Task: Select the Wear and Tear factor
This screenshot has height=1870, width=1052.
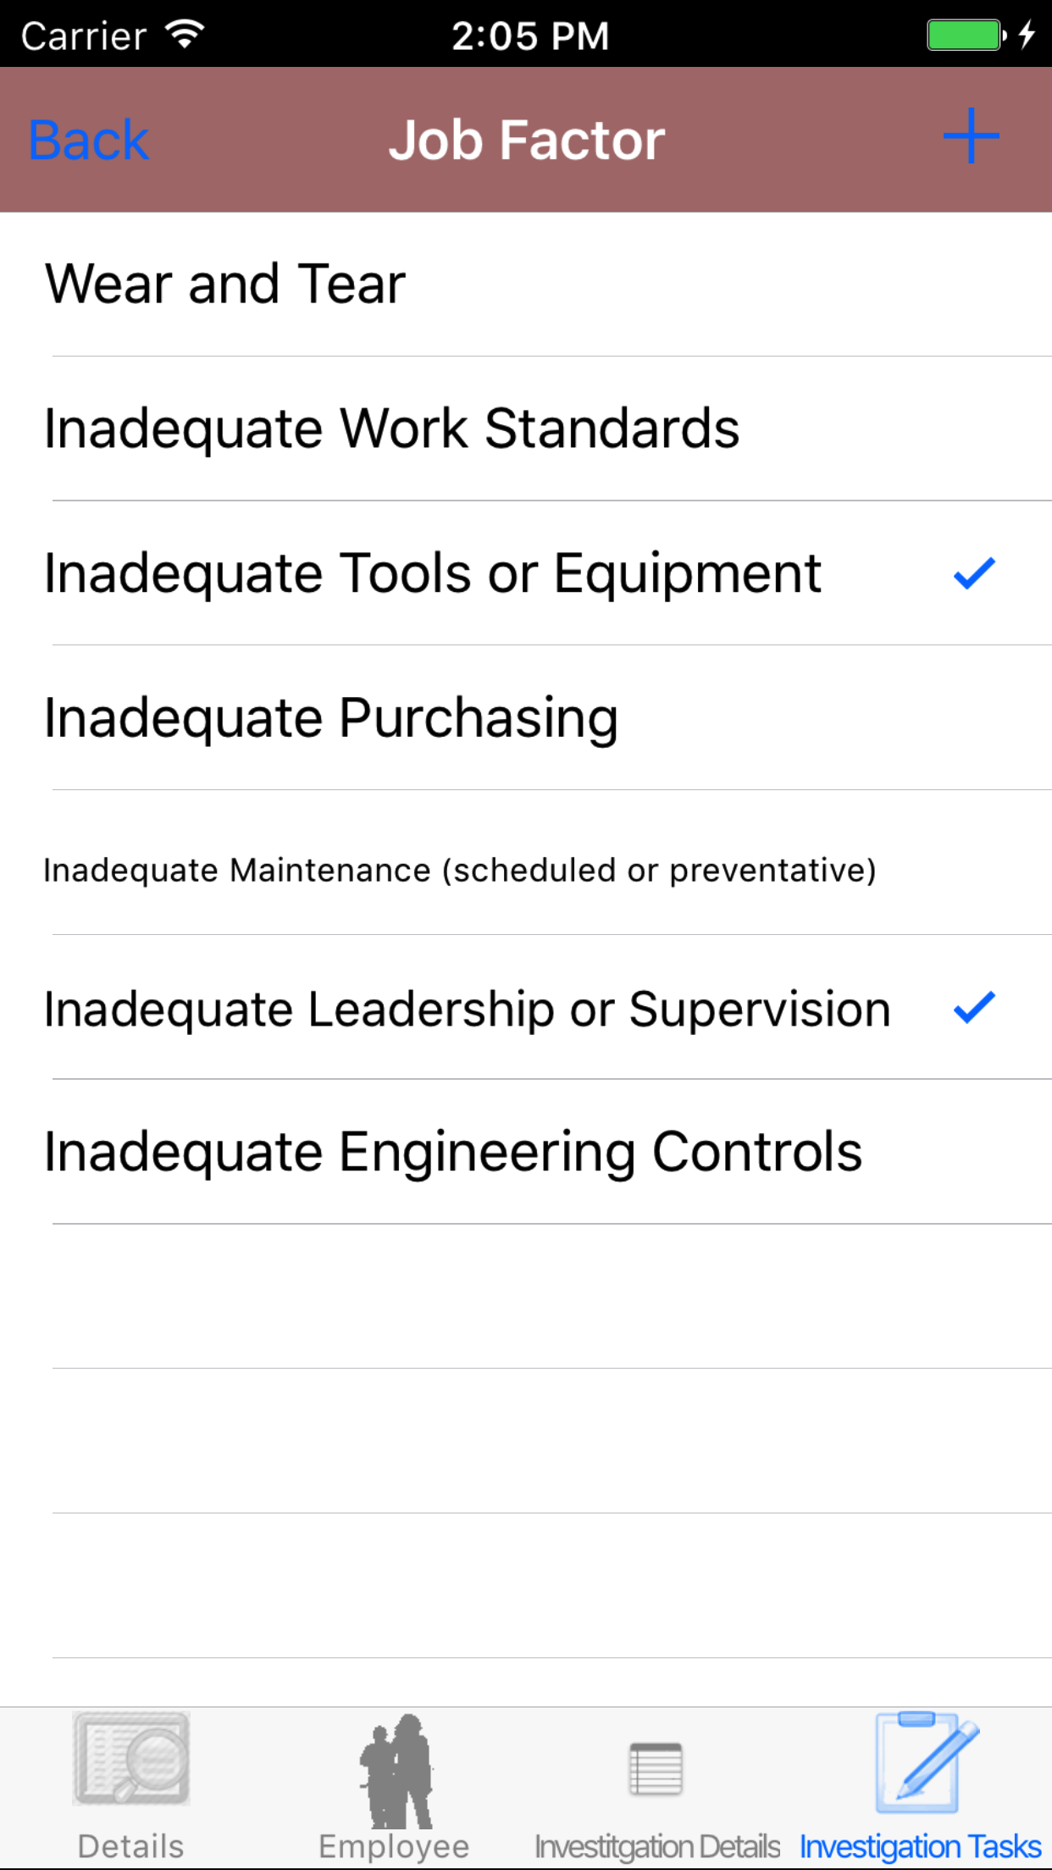Action: pos(225,284)
